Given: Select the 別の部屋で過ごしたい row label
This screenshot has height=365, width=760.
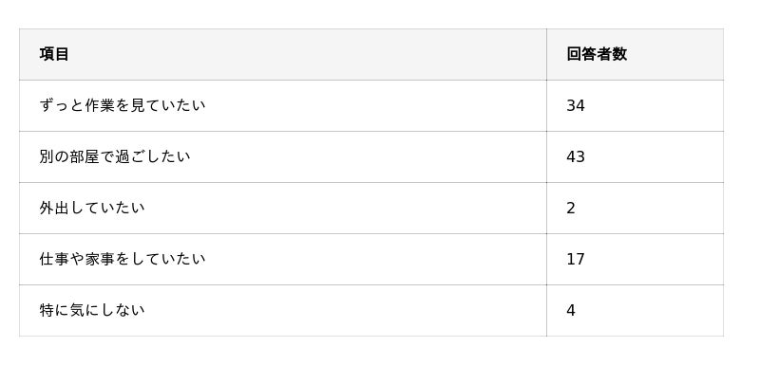Looking at the screenshot, I should [115, 156].
